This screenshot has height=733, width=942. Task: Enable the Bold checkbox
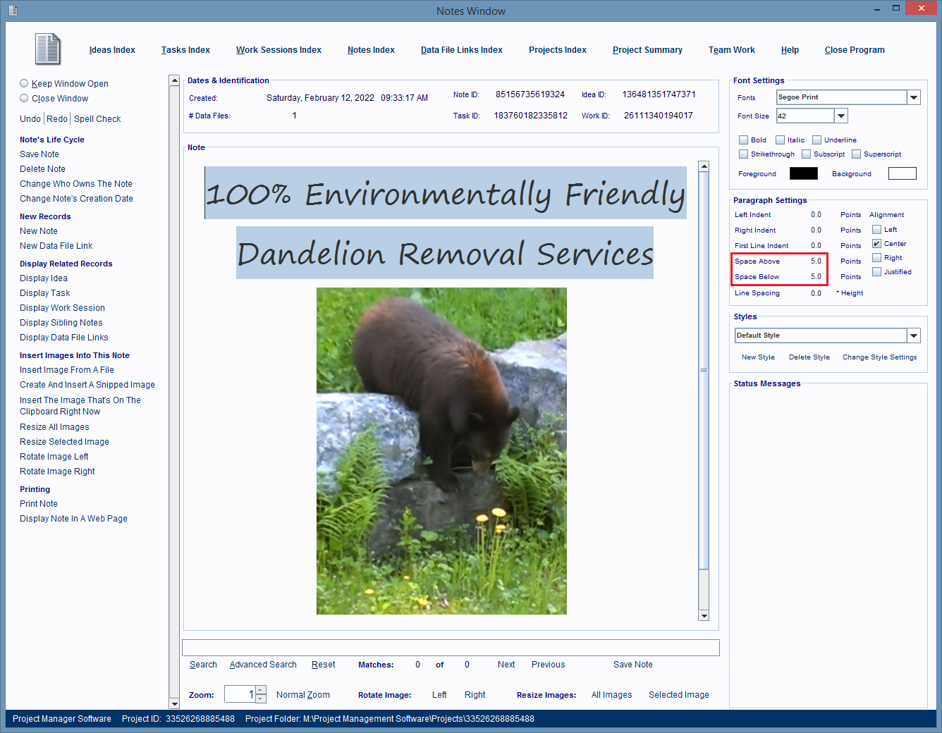(743, 140)
